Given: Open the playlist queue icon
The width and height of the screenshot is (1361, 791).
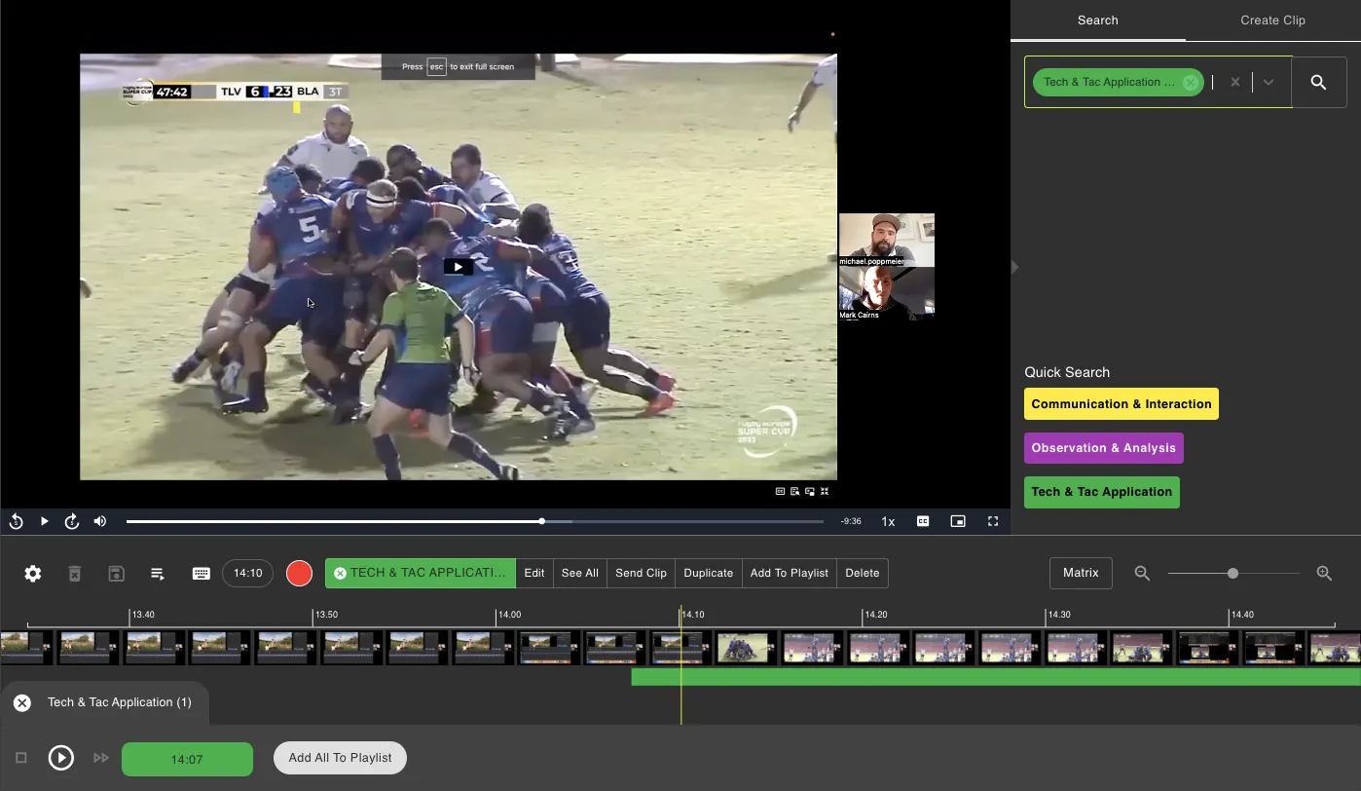Looking at the screenshot, I should [158, 574].
